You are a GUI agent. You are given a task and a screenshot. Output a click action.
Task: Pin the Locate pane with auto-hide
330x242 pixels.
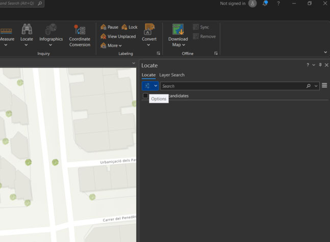click(320, 65)
